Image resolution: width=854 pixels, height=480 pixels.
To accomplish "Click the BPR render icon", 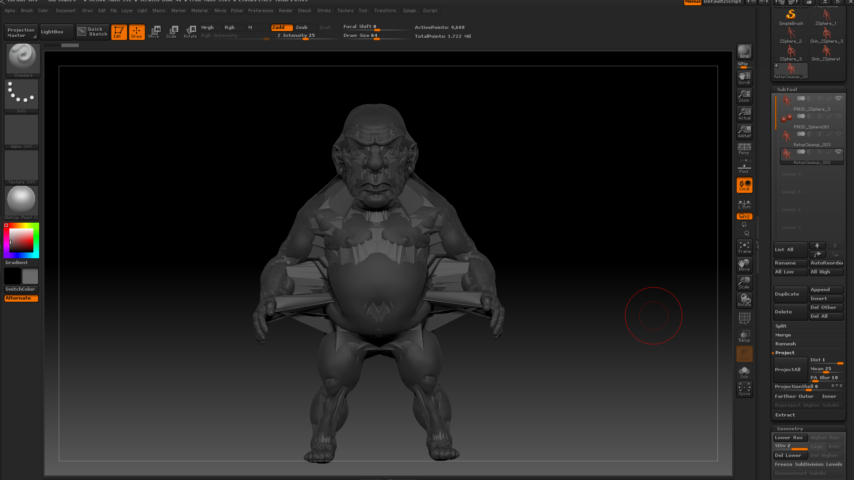I will [x=744, y=52].
